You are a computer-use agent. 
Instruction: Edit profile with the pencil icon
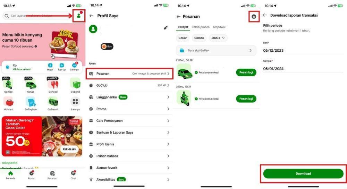pyautogui.click(x=166, y=28)
